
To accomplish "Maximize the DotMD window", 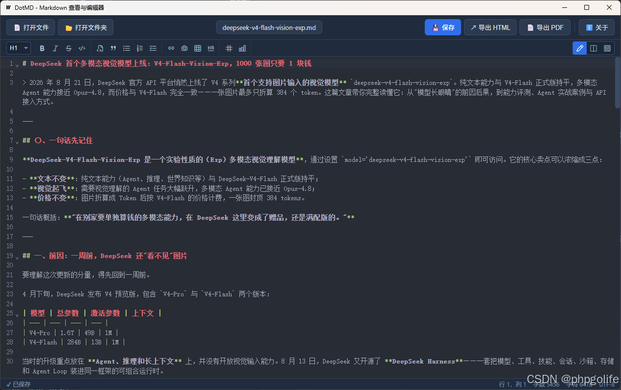I will click(x=587, y=7).
